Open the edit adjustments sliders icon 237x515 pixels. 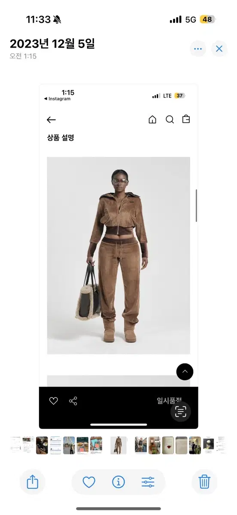(148, 482)
